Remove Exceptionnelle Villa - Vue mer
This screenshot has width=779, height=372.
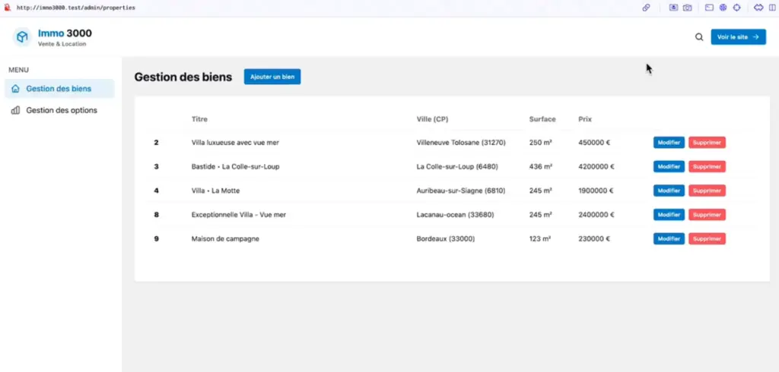click(x=707, y=215)
